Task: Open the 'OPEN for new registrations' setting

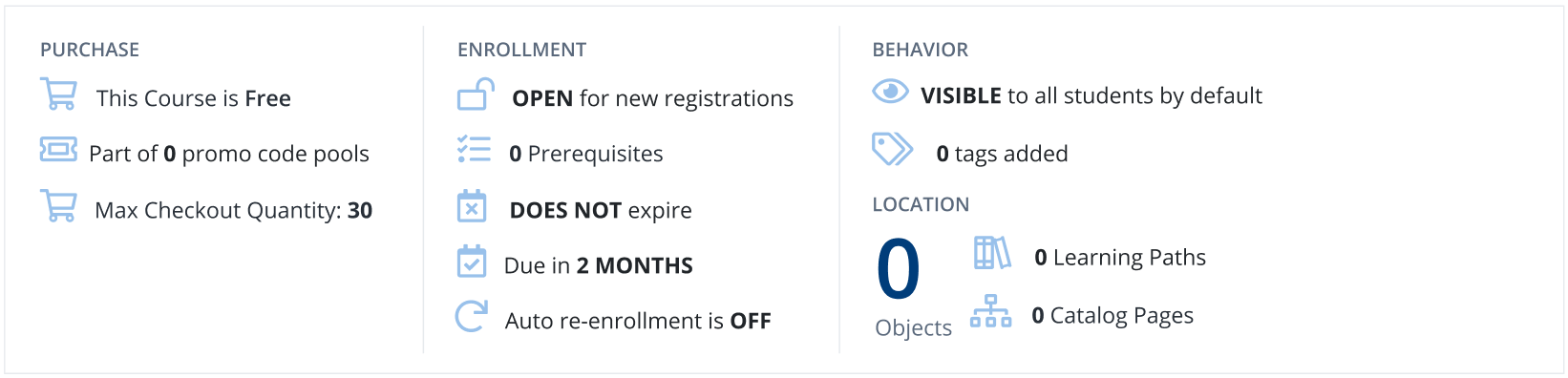Action: [653, 98]
